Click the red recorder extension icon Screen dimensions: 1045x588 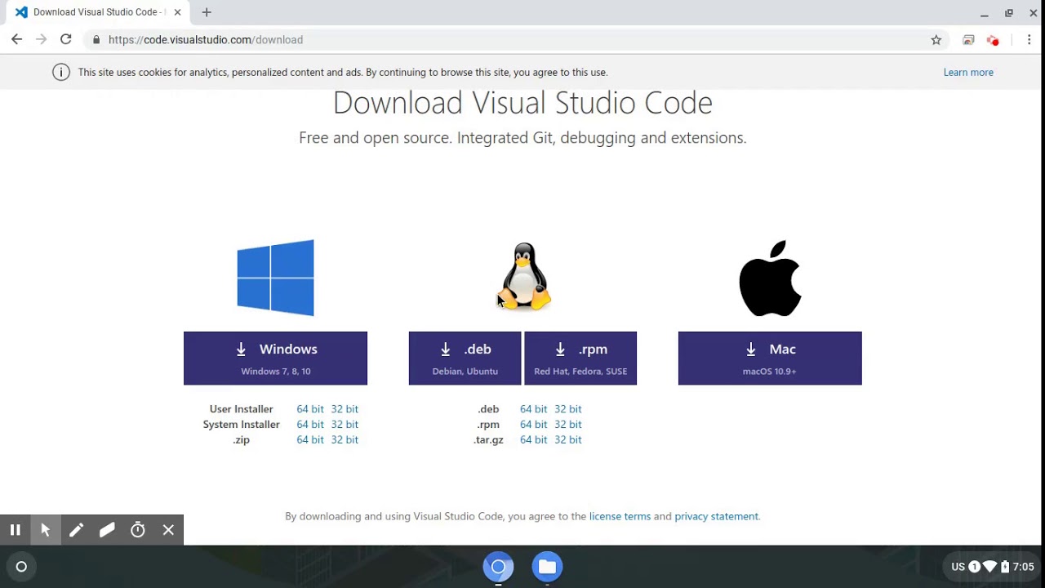(x=993, y=40)
